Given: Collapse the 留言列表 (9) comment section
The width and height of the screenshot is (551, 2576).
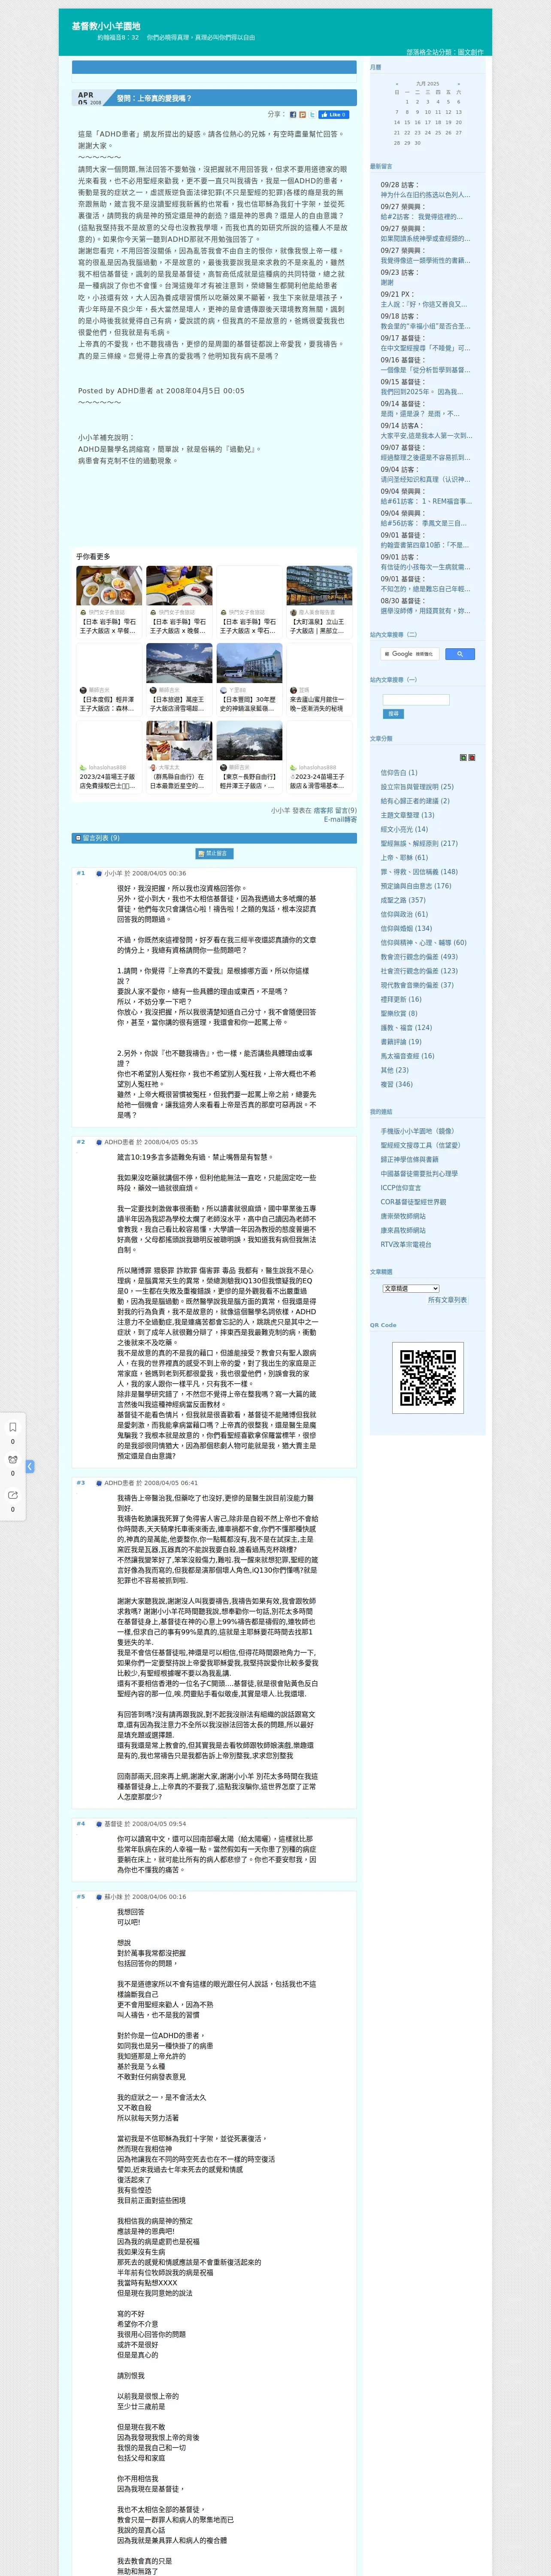Looking at the screenshot, I should pos(78,838).
